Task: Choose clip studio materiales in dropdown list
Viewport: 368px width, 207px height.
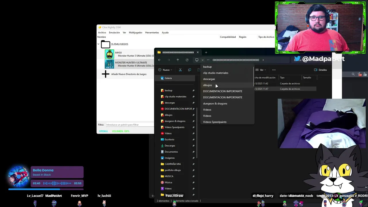Action: [x=216, y=73]
